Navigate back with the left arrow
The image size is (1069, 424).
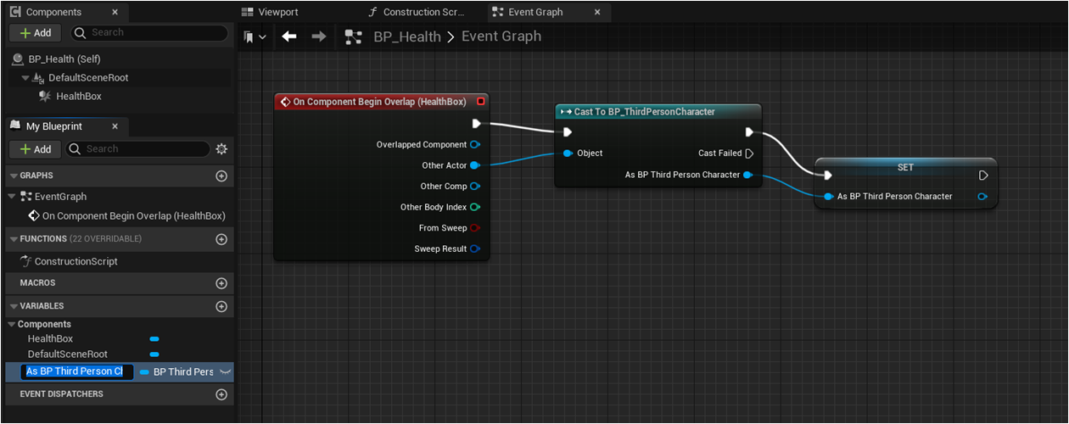289,36
